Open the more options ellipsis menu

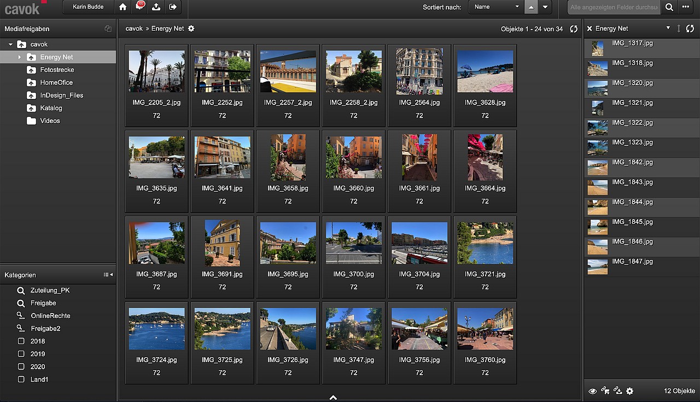686,7
